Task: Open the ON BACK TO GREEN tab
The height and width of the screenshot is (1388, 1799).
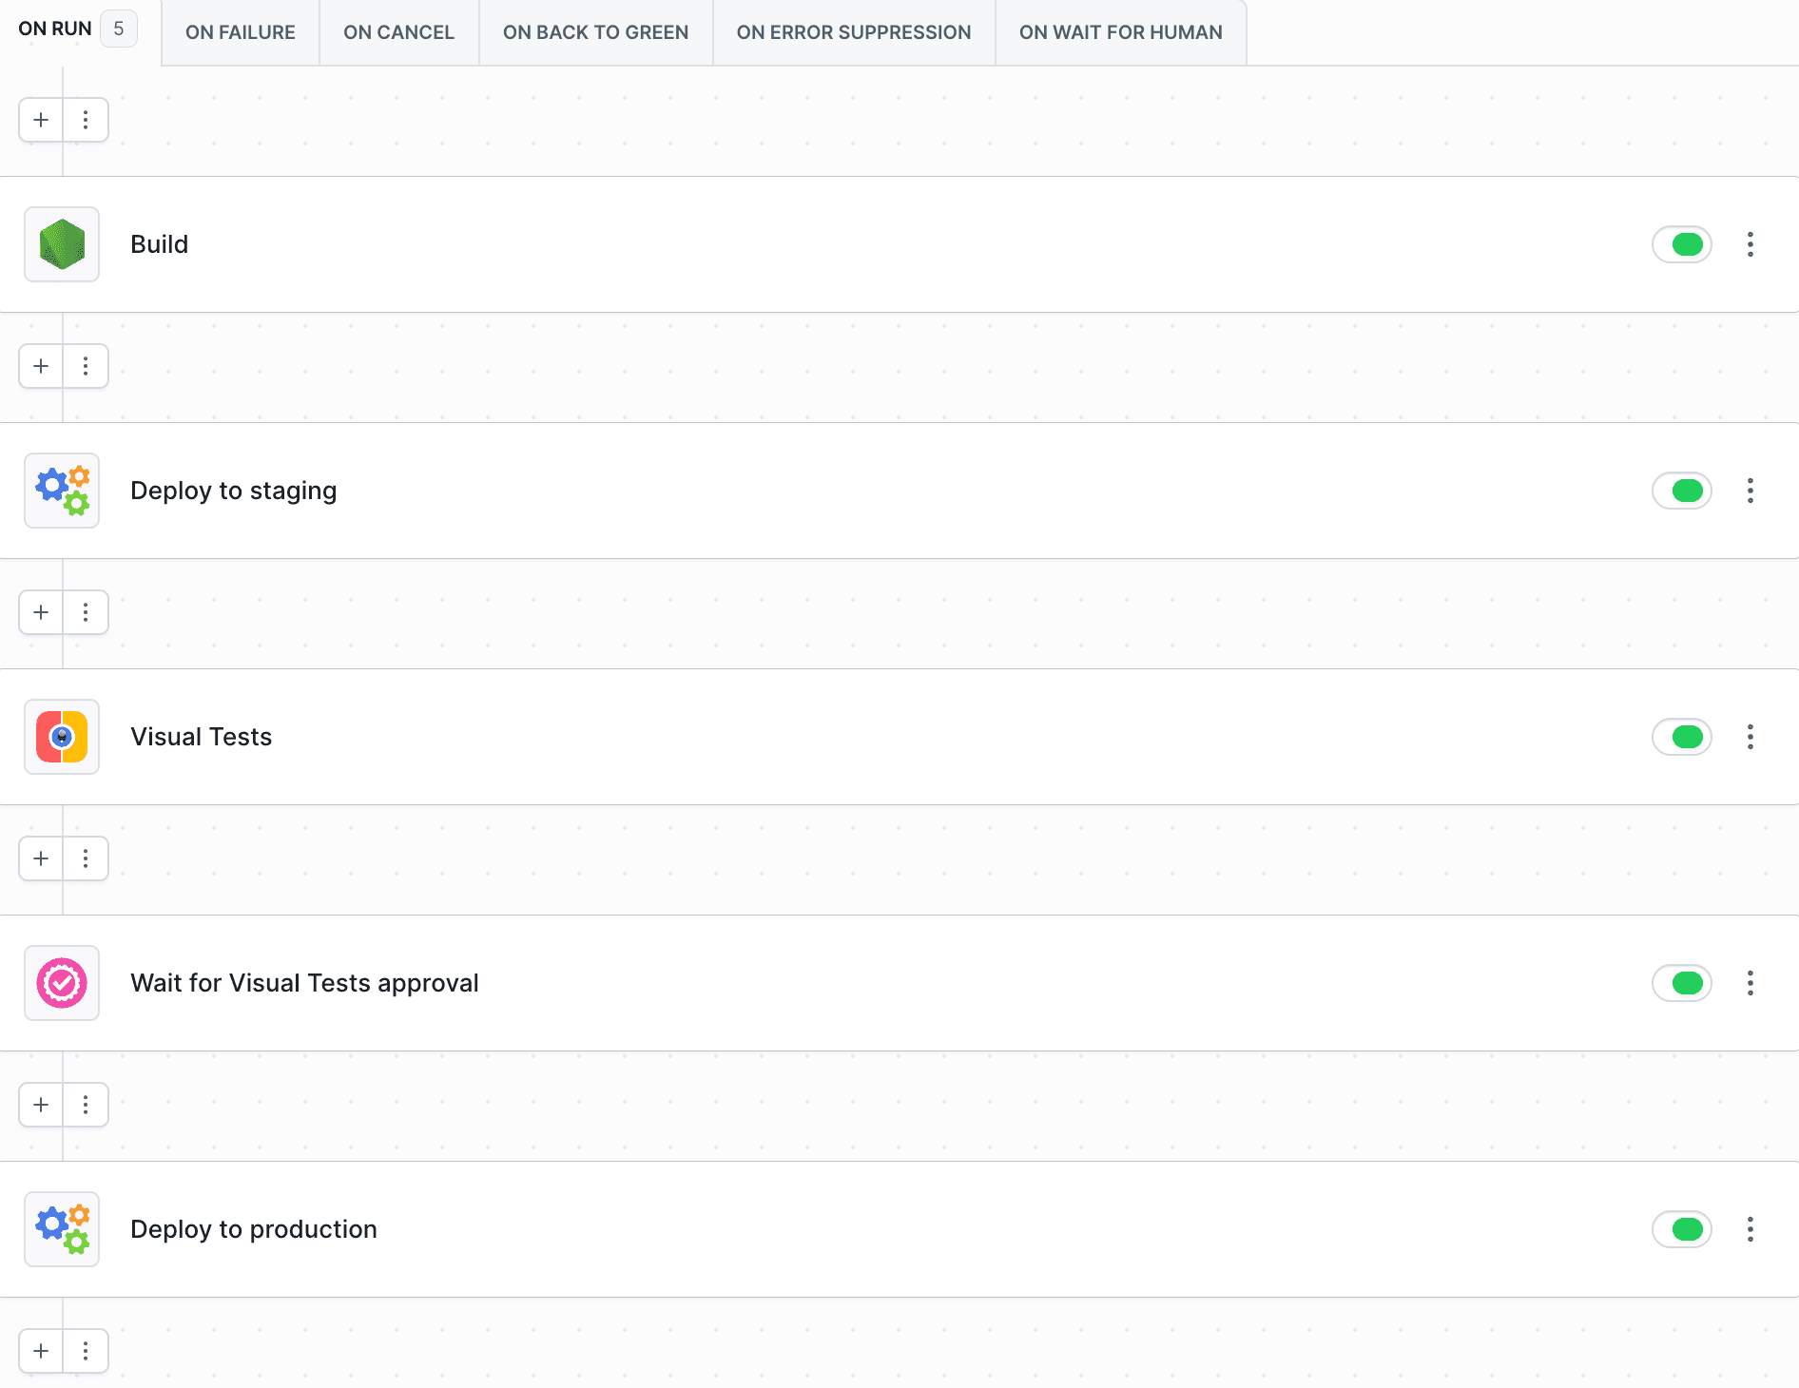Action: pos(596,32)
